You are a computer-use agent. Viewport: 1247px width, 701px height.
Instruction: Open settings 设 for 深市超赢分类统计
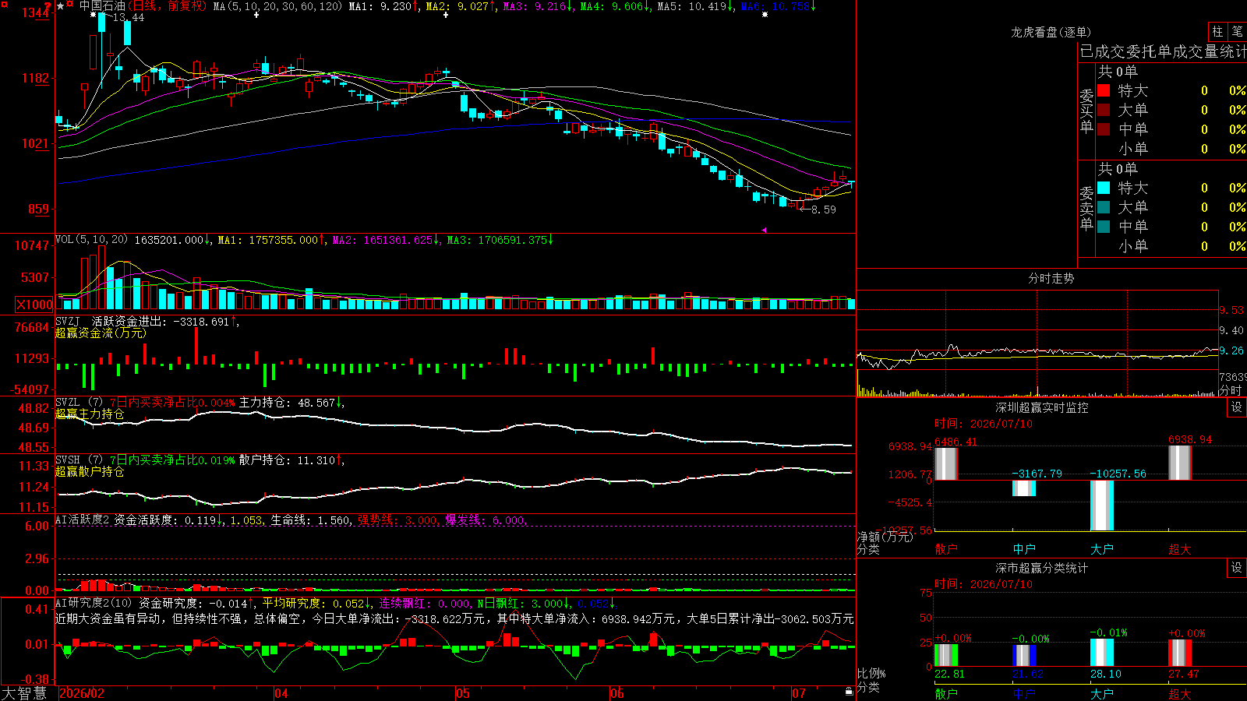coord(1237,568)
